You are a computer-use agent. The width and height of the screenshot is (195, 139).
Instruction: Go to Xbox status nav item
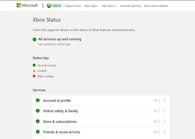coord(91,6)
